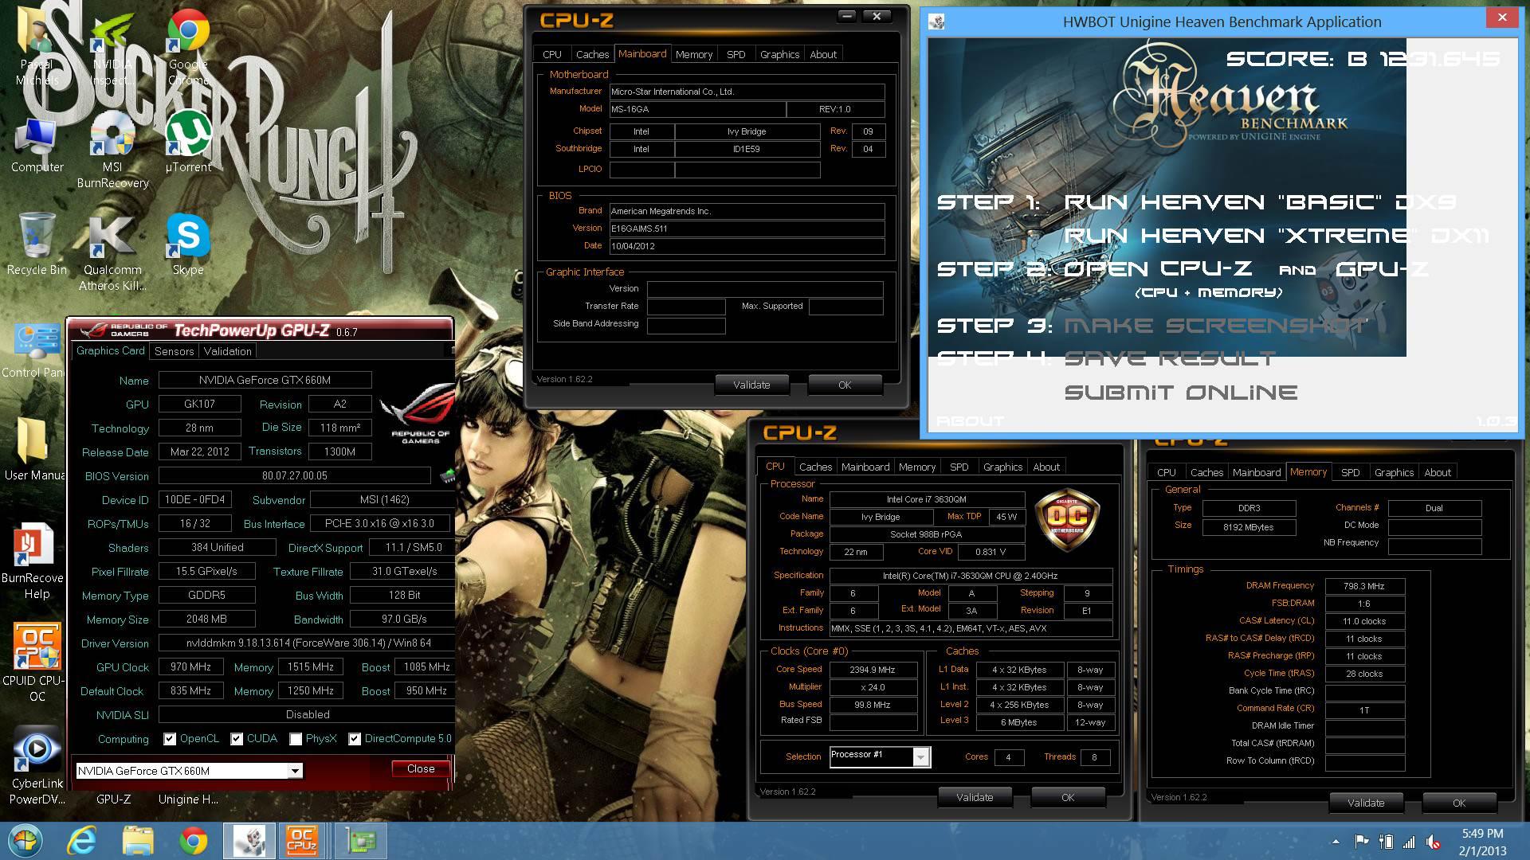Open the Action Center flag in tray
Screen dimensions: 1530x860
tap(1362, 842)
